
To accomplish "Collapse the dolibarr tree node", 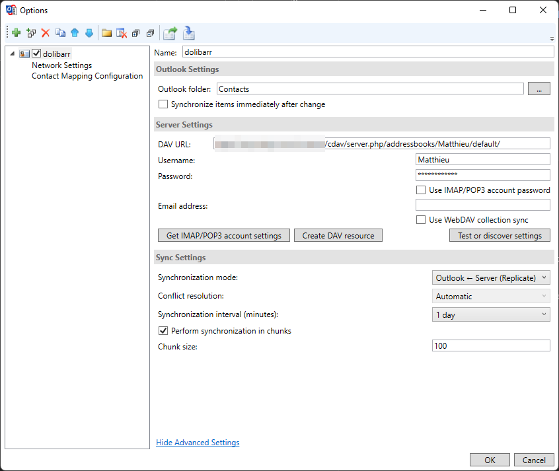I will (11, 54).
